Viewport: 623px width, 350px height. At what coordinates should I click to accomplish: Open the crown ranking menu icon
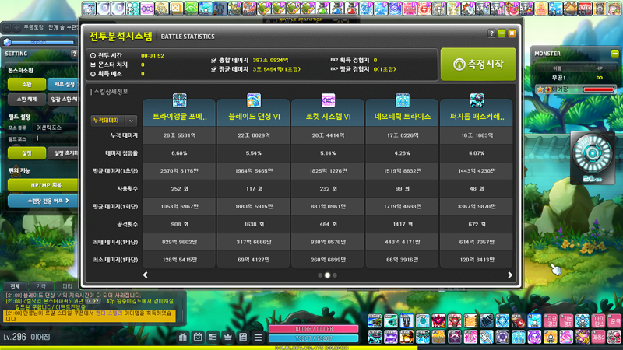pyautogui.click(x=227, y=338)
